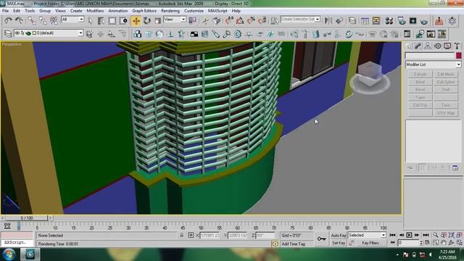
Task: Open the Rendering menu
Action: 170,11
